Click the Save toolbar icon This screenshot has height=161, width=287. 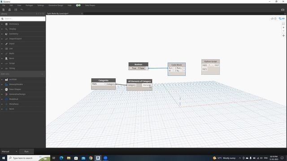[x=16, y=10]
